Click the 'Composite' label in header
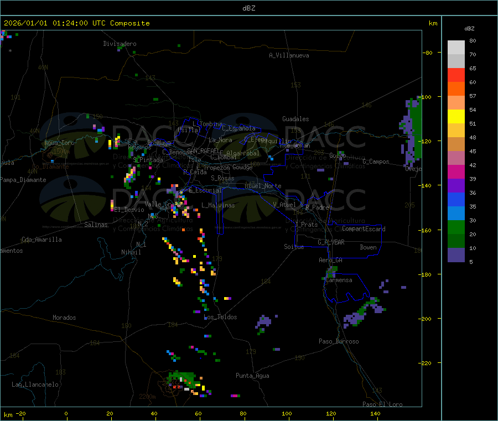Viewport: 498px width, 421px height. coord(130,23)
